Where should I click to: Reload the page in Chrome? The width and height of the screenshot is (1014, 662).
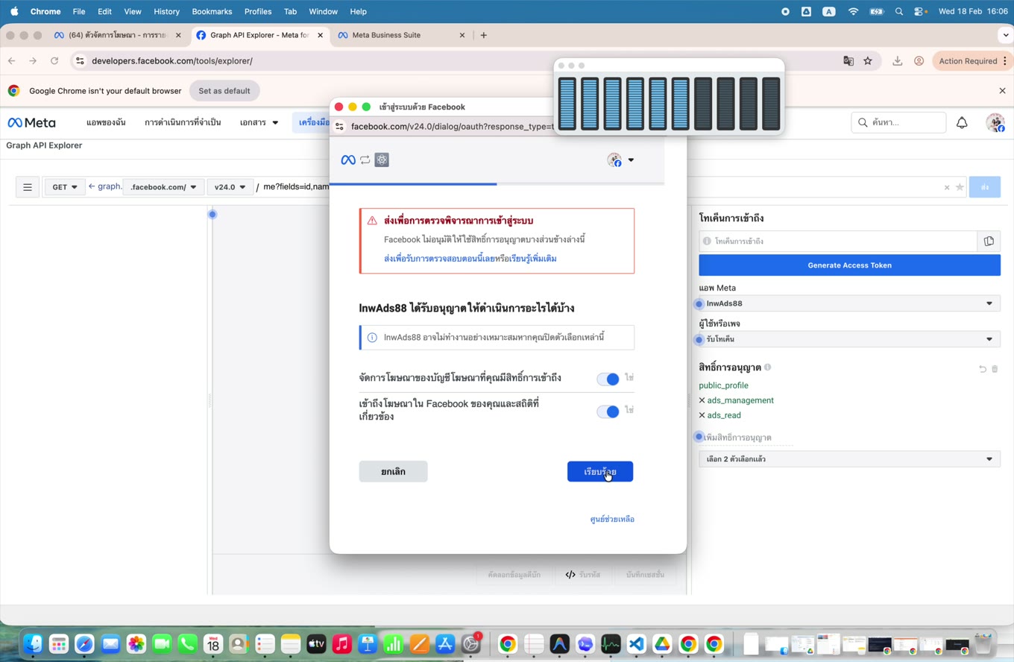pyautogui.click(x=54, y=61)
